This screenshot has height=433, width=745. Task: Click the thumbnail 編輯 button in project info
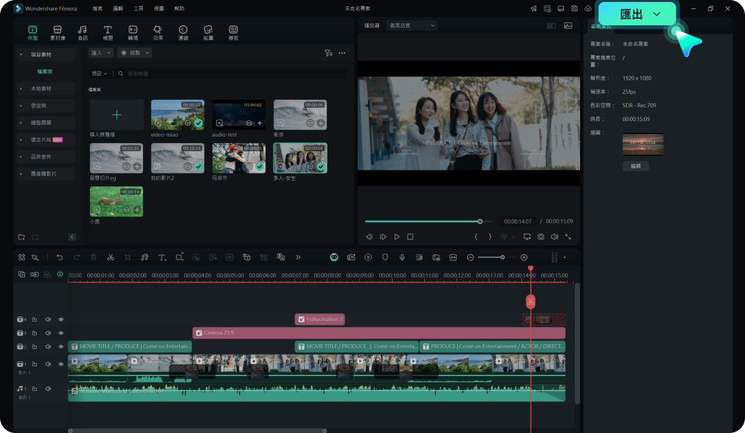click(x=636, y=166)
